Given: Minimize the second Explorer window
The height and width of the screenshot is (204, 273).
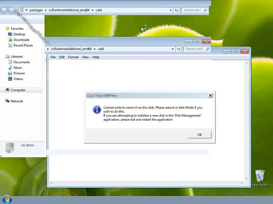Looking at the screenshot, I should [x=189, y=42].
